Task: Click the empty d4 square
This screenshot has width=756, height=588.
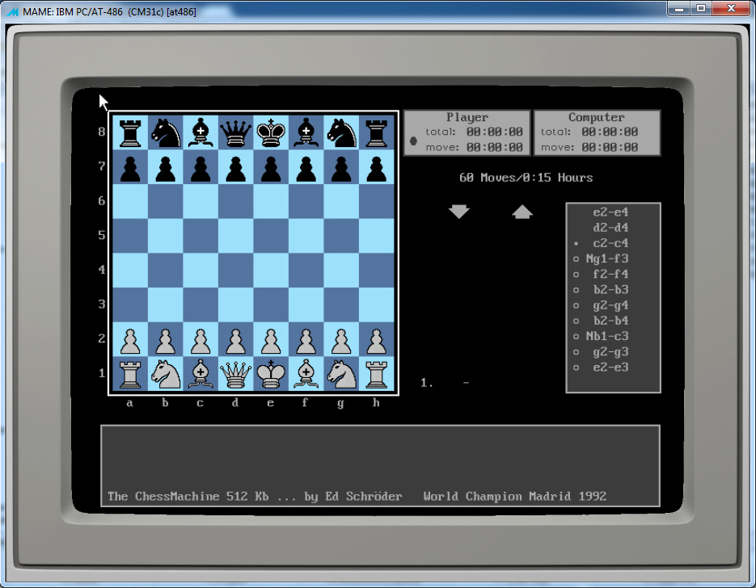Action: click(236, 270)
